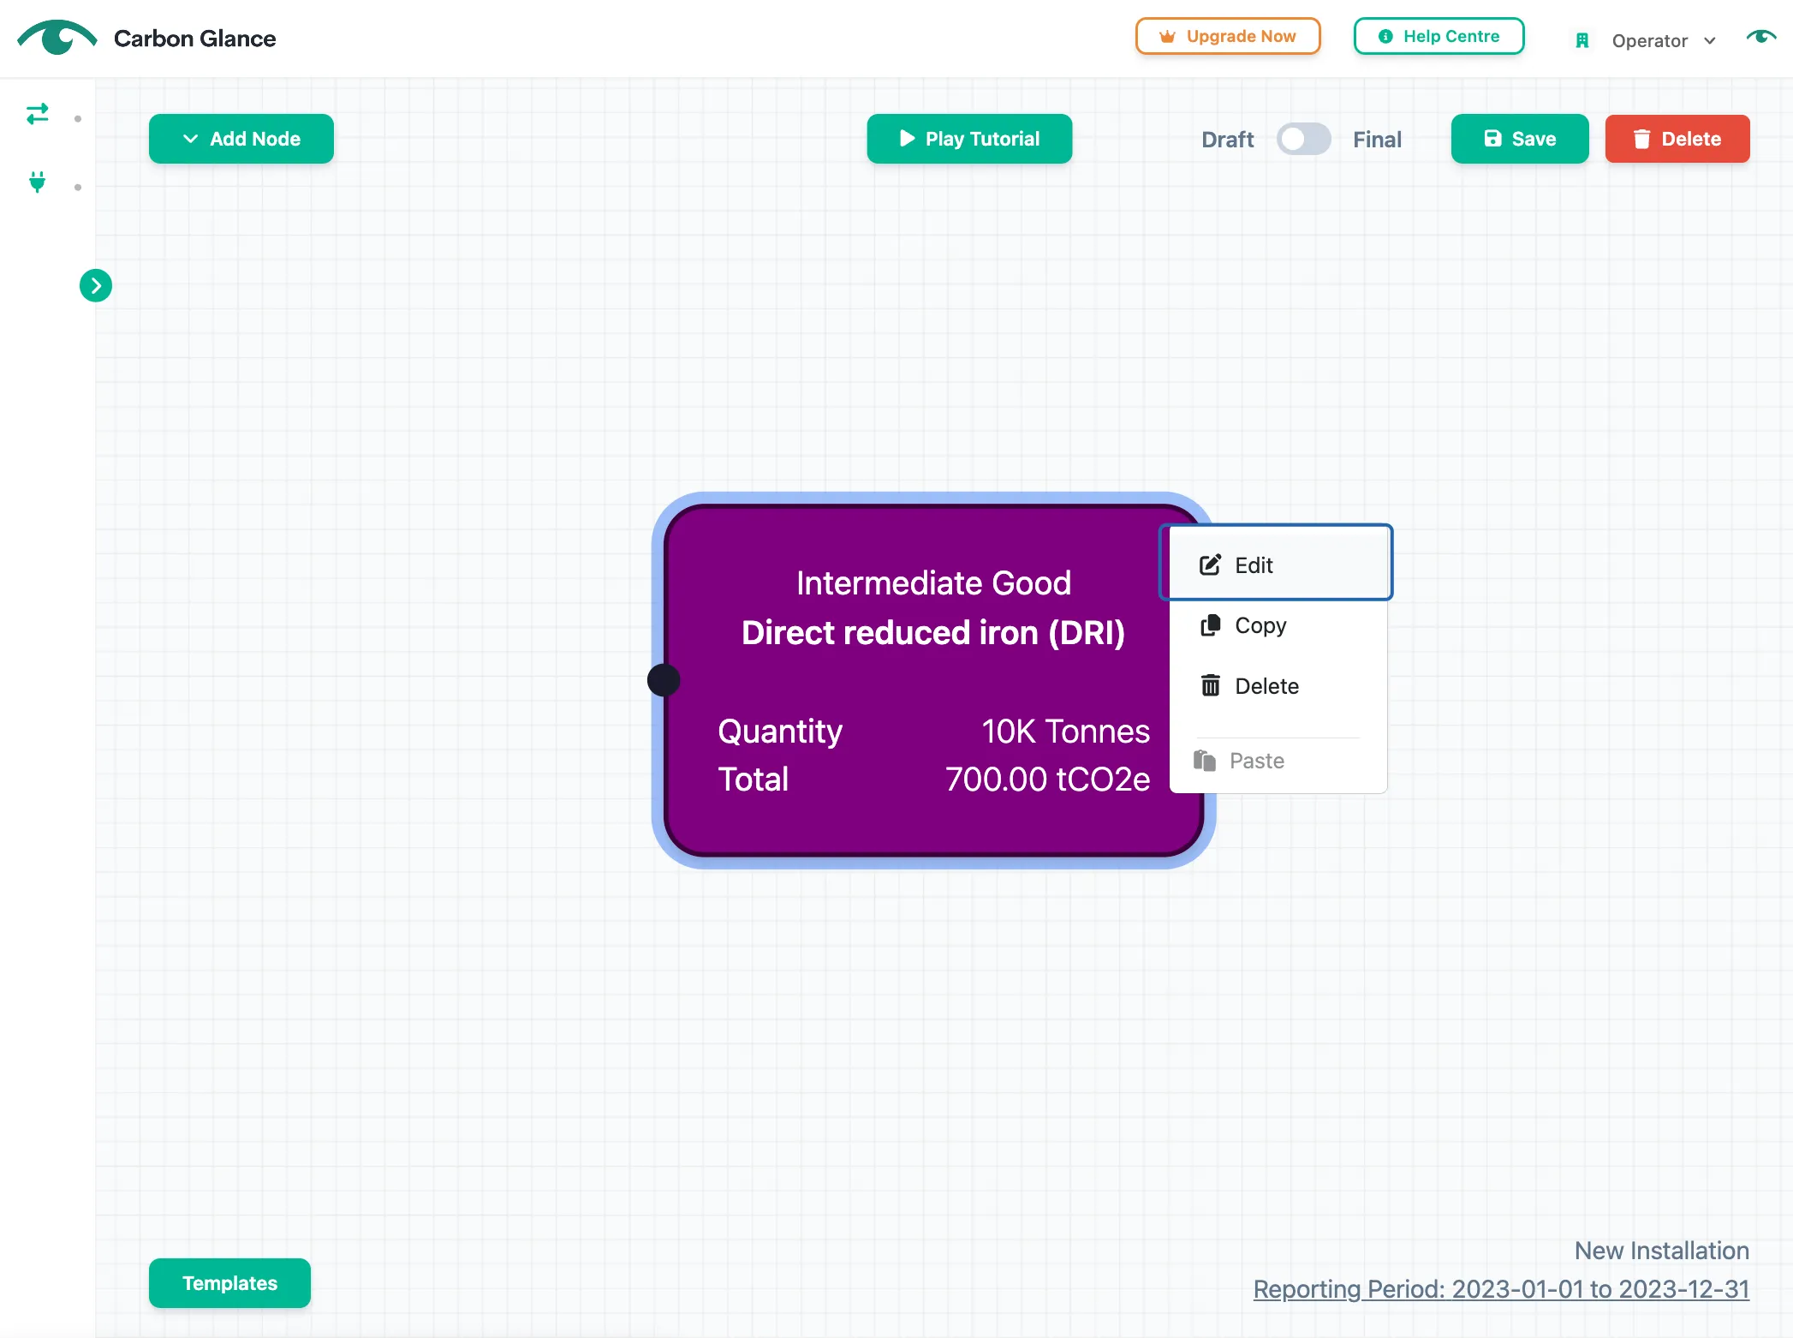Open the transfer arrows sidebar icon

[x=38, y=114]
